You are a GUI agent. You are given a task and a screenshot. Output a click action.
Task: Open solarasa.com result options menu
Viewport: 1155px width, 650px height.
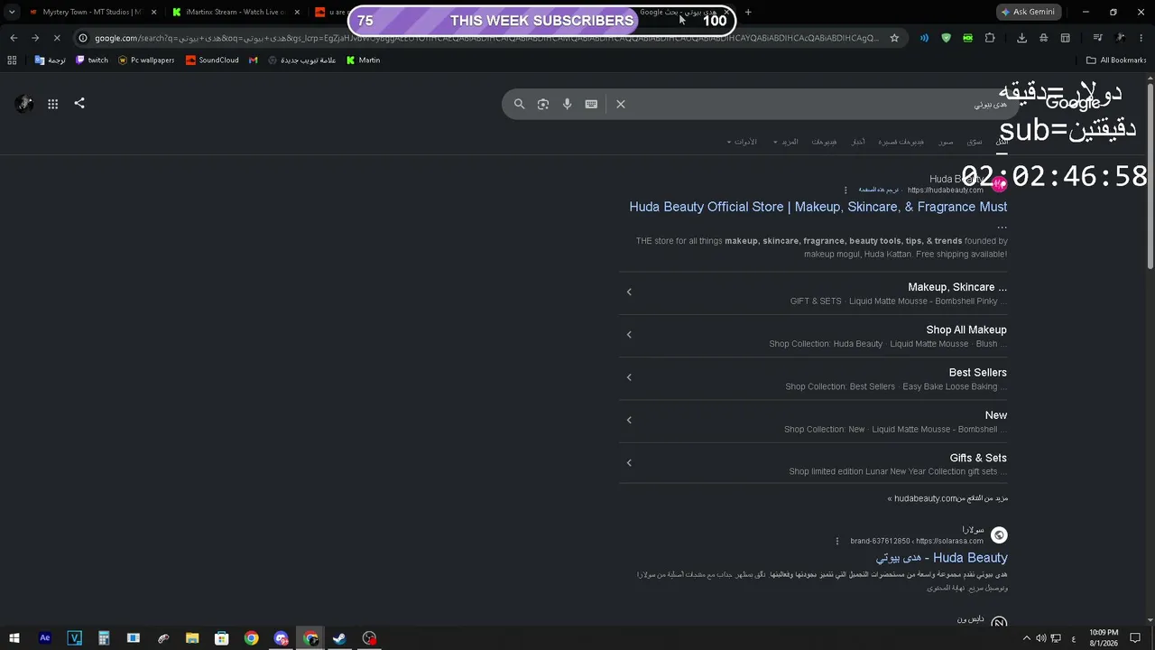pyautogui.click(x=837, y=542)
